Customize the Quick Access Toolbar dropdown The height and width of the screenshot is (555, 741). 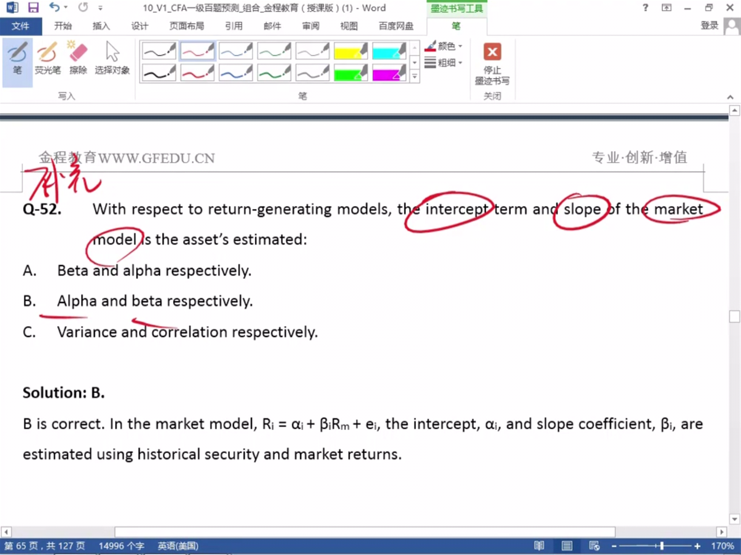click(x=100, y=8)
